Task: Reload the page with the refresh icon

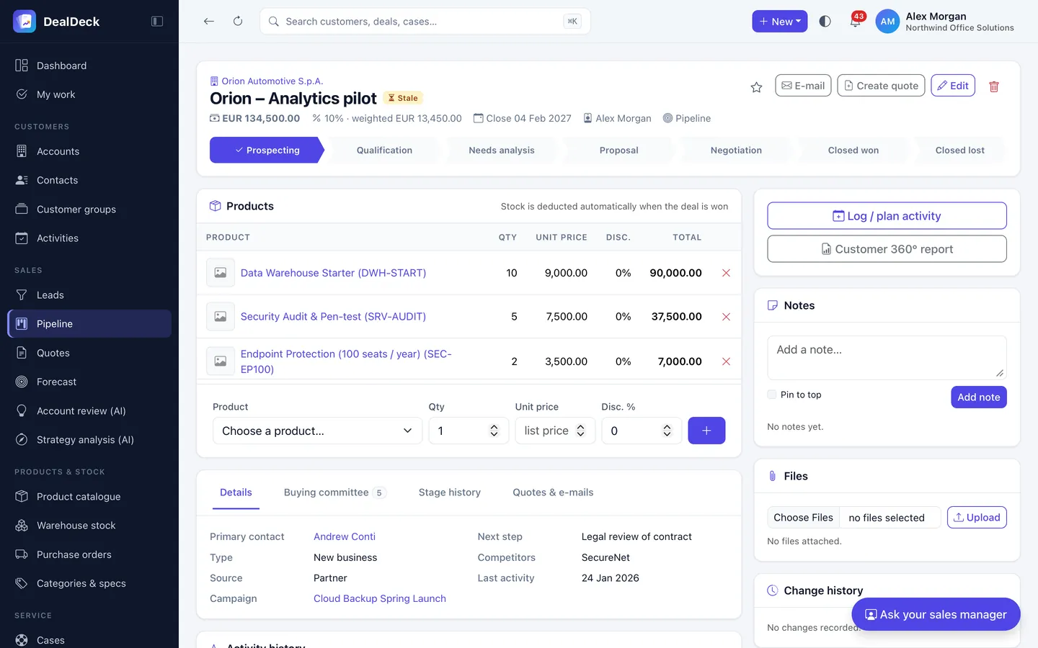Action: tap(238, 22)
